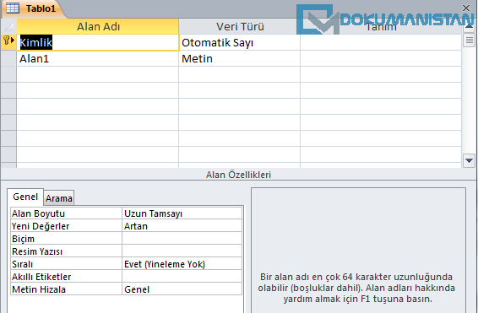478x313 pixels.
Task: Close the Tablo1 table window
Action: click(x=466, y=8)
